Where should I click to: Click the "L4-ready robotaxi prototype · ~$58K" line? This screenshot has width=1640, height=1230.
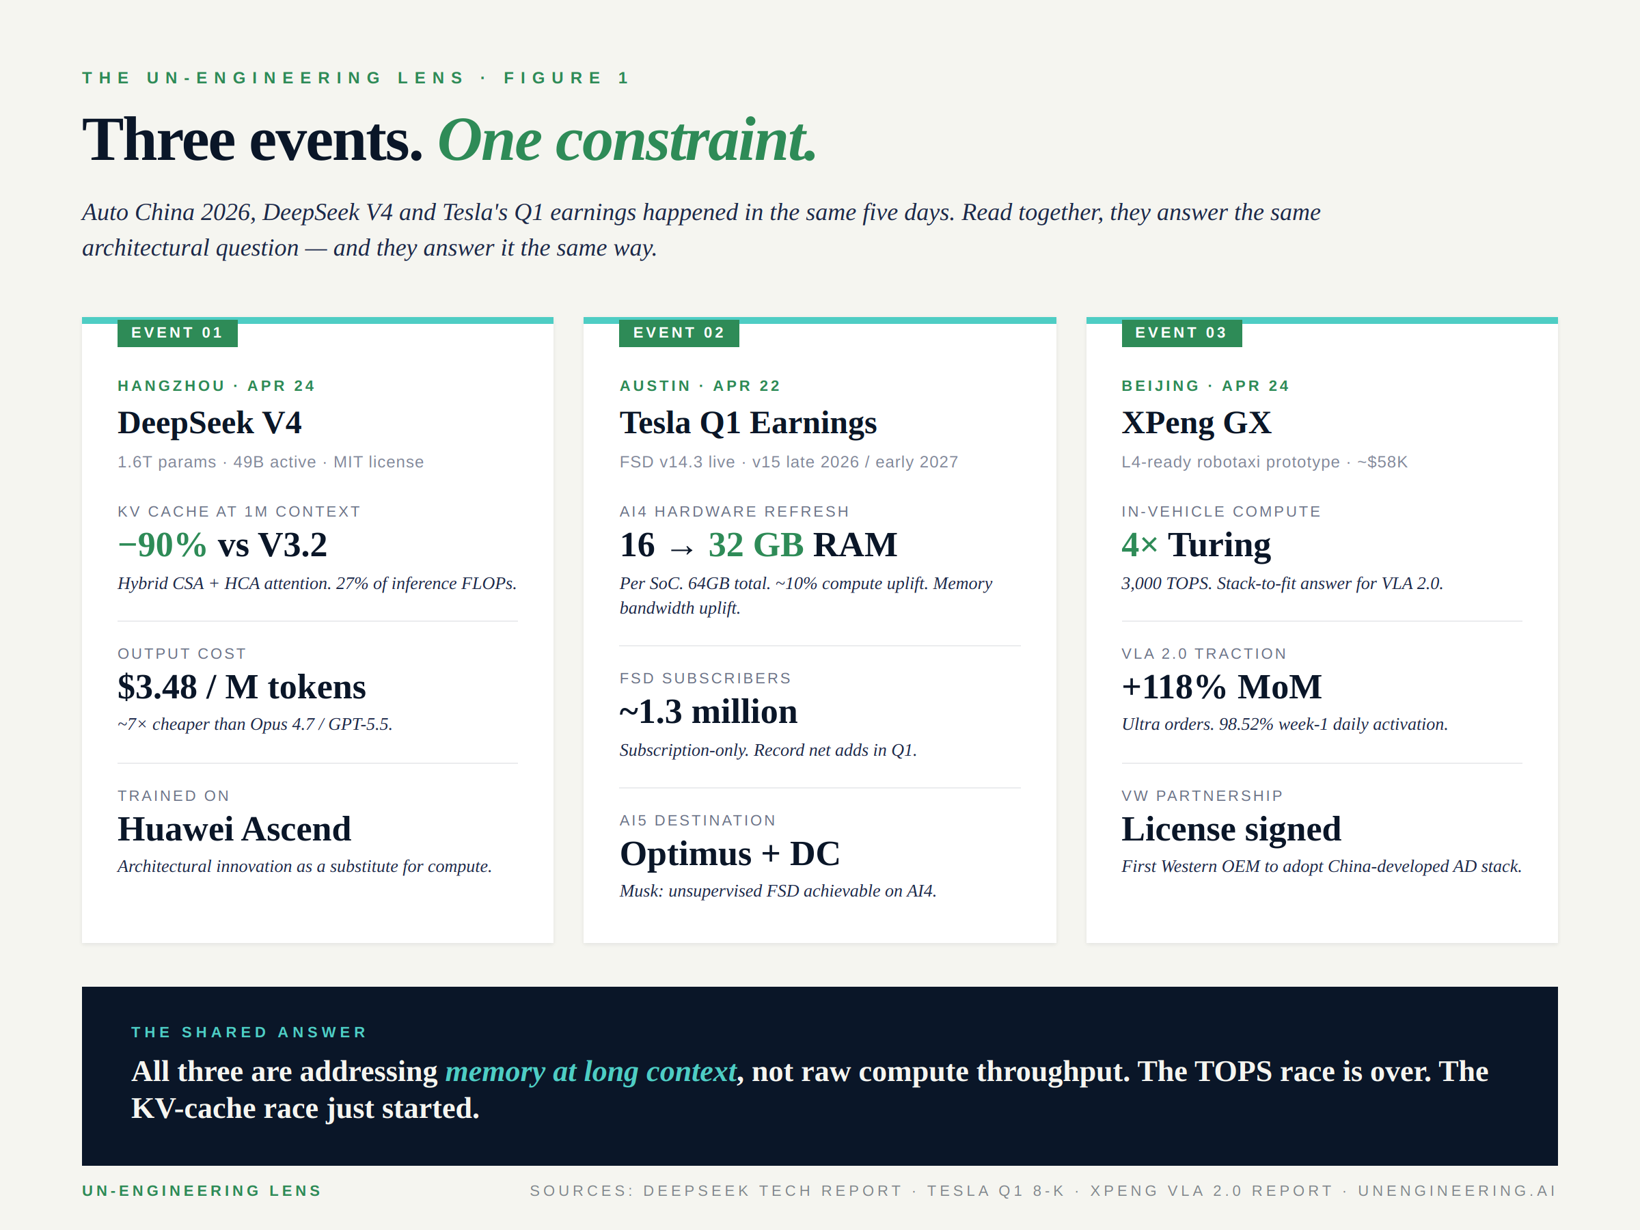1264,462
